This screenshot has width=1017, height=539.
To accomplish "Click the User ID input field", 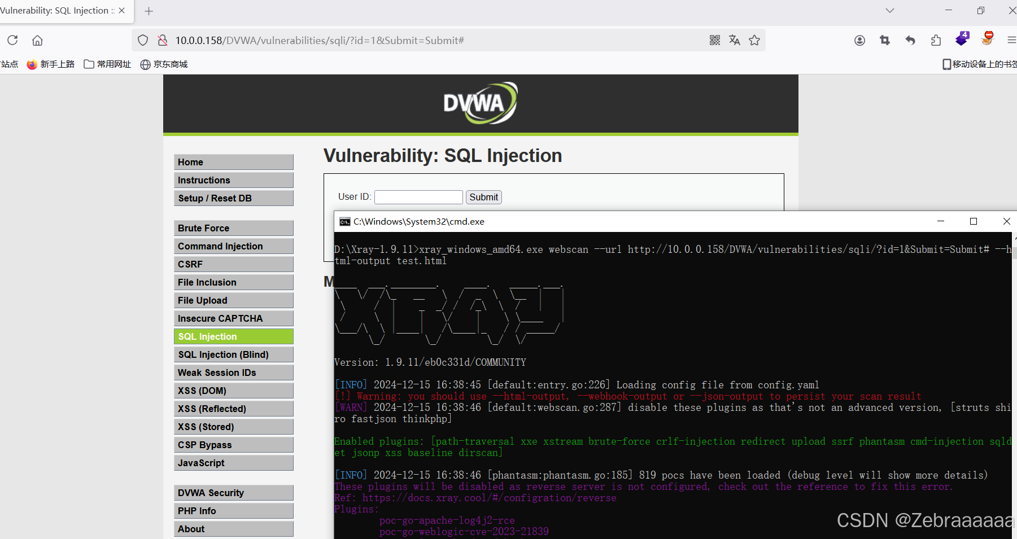I will point(418,197).
